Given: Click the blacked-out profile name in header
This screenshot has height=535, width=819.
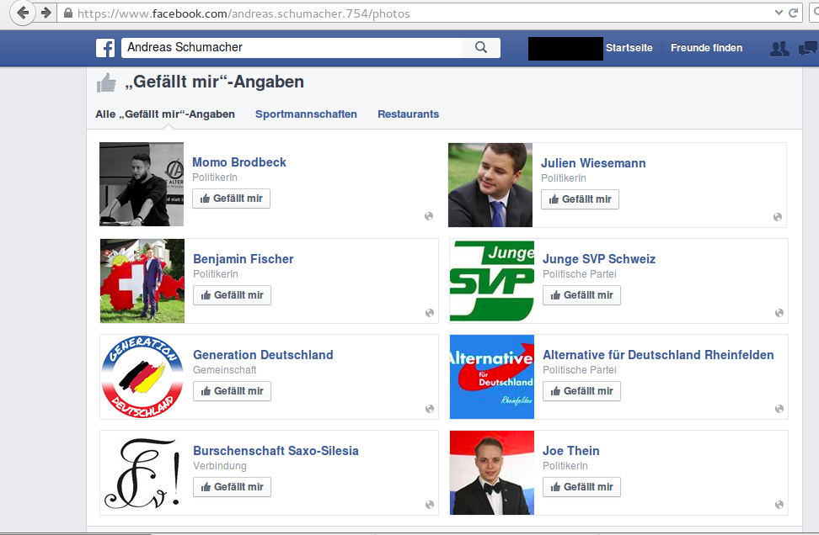Looking at the screenshot, I should point(565,49).
